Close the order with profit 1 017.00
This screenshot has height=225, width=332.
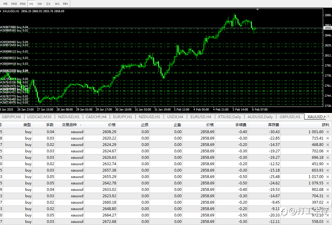click(x=327, y=177)
